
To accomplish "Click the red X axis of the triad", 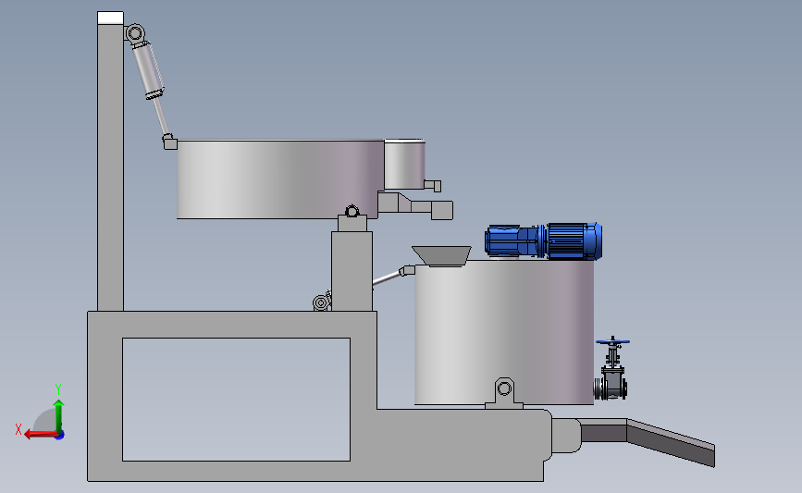I will click(x=41, y=435).
